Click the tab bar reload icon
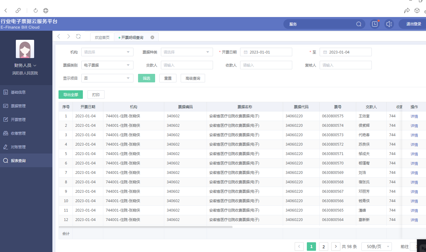This screenshot has height=252, width=426. click(x=78, y=36)
